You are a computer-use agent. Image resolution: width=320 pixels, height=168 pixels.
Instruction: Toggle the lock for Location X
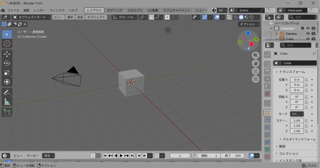click(x=307, y=80)
